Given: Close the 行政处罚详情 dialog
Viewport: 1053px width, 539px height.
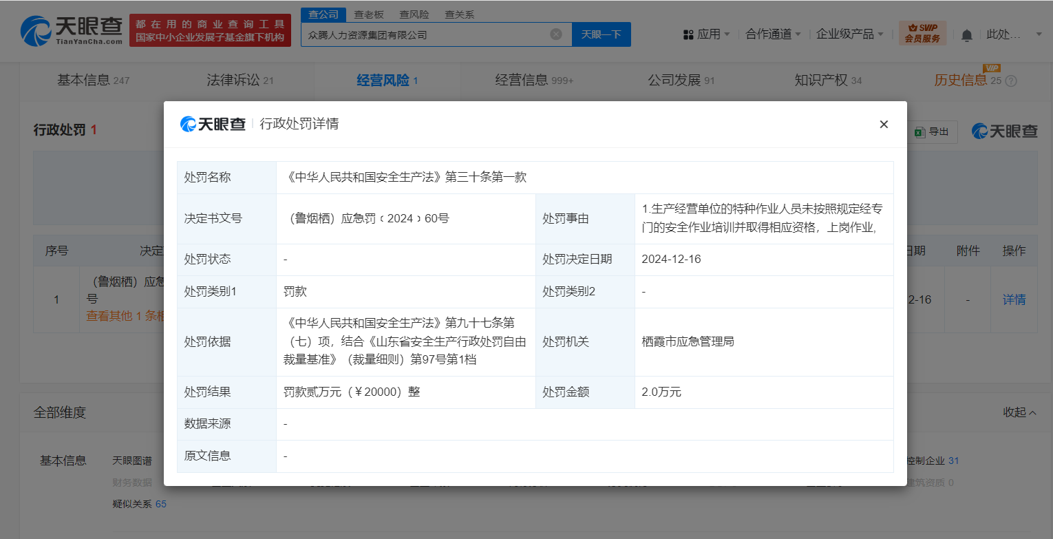Looking at the screenshot, I should coord(884,125).
